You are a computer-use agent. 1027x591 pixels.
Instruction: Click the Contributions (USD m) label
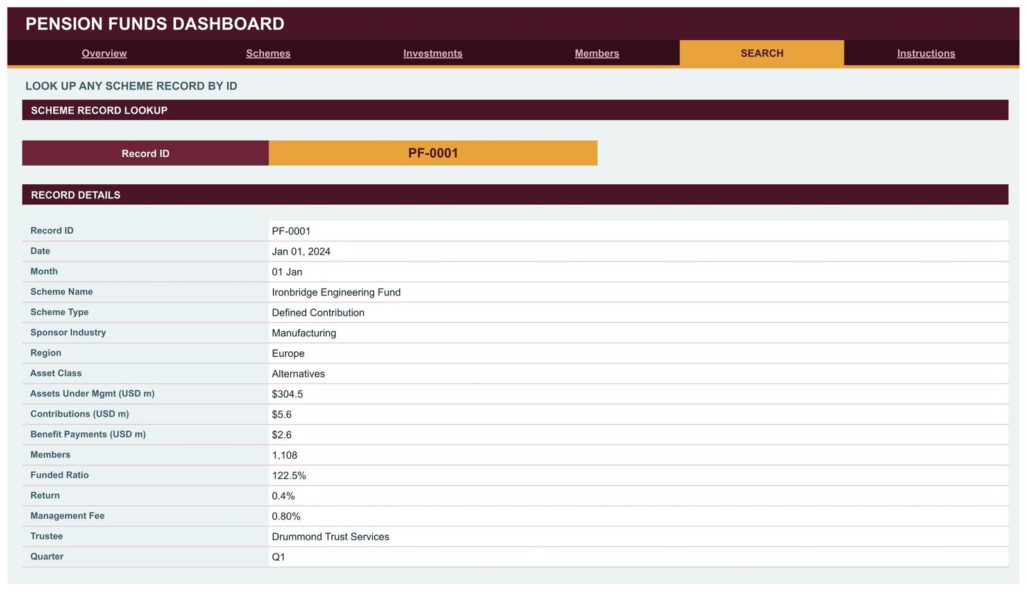(x=80, y=414)
